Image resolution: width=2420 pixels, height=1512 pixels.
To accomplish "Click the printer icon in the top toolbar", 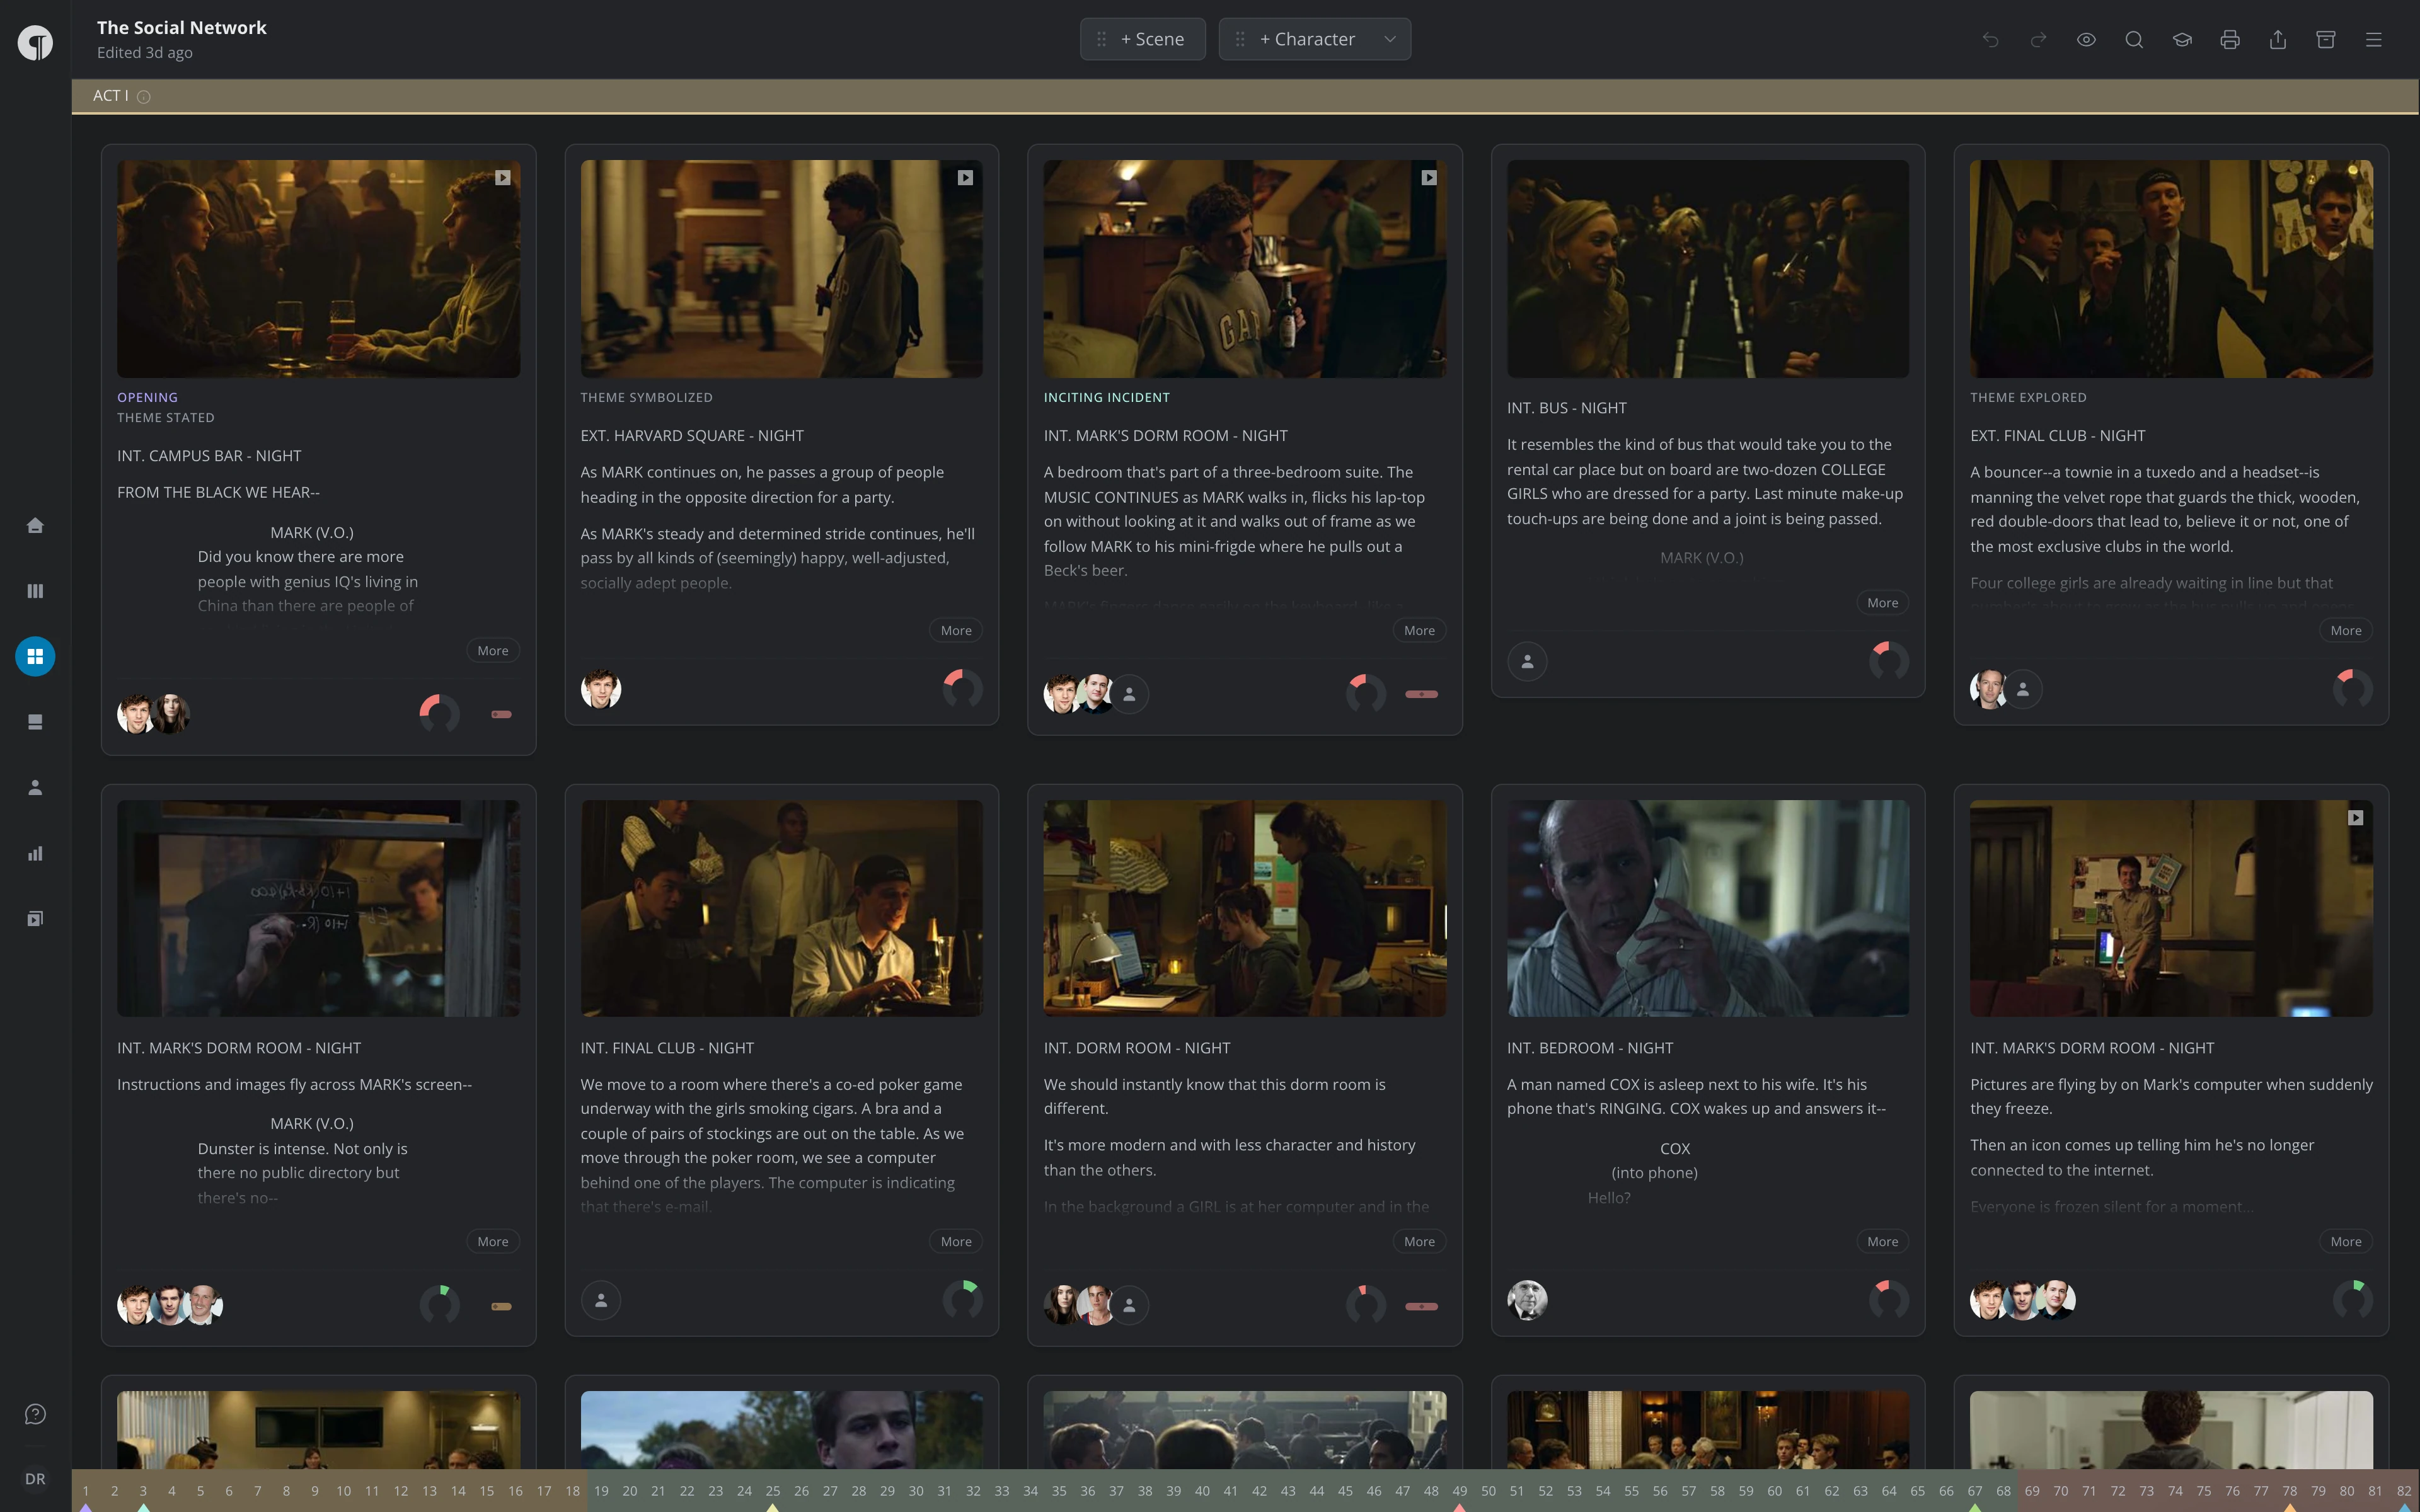I will pyautogui.click(x=2230, y=40).
